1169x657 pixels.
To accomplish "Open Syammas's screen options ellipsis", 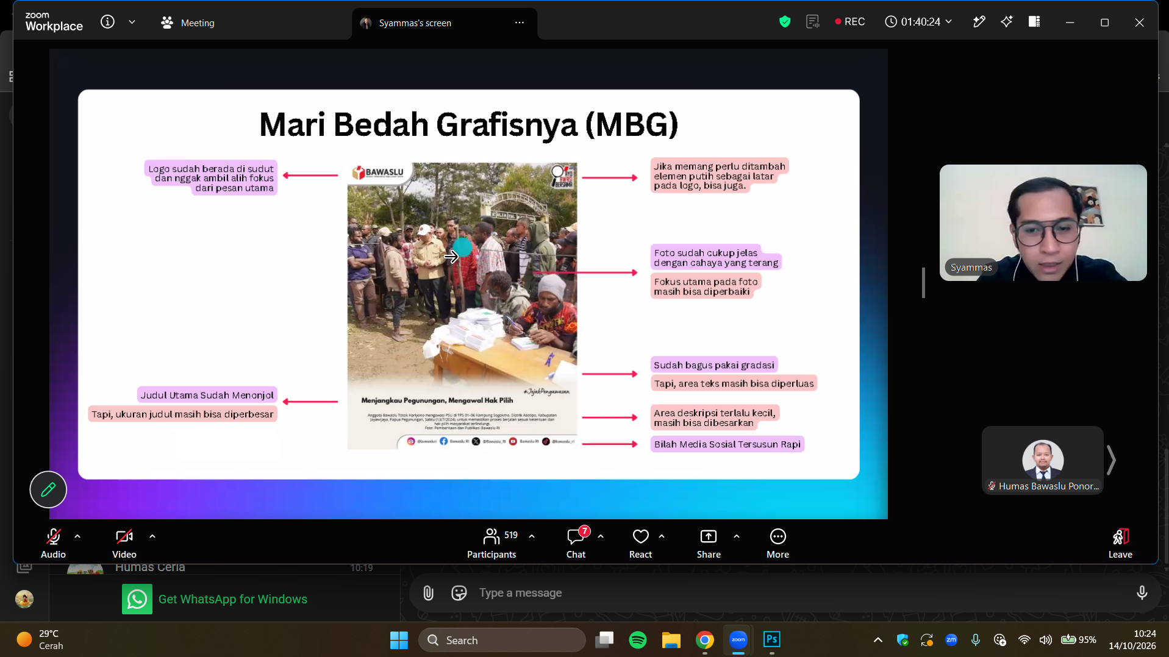I will pyautogui.click(x=520, y=23).
